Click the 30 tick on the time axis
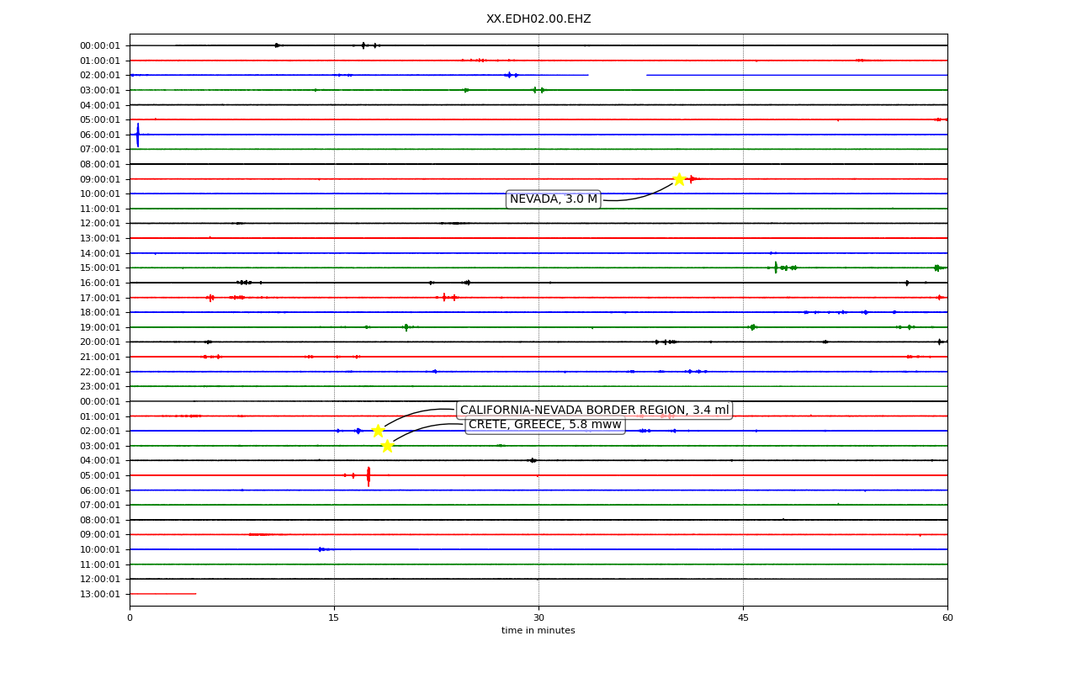1077x673 pixels. 538,618
